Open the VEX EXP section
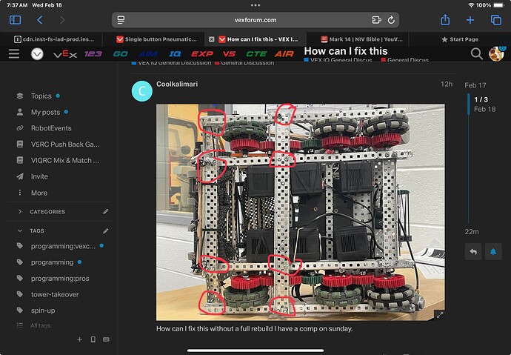Screen dimensions: 511x355 (x=202, y=54)
